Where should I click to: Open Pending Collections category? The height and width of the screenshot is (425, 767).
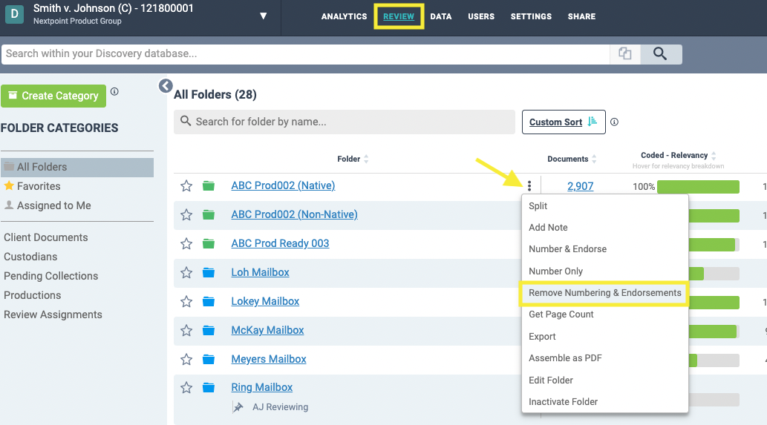tap(51, 276)
